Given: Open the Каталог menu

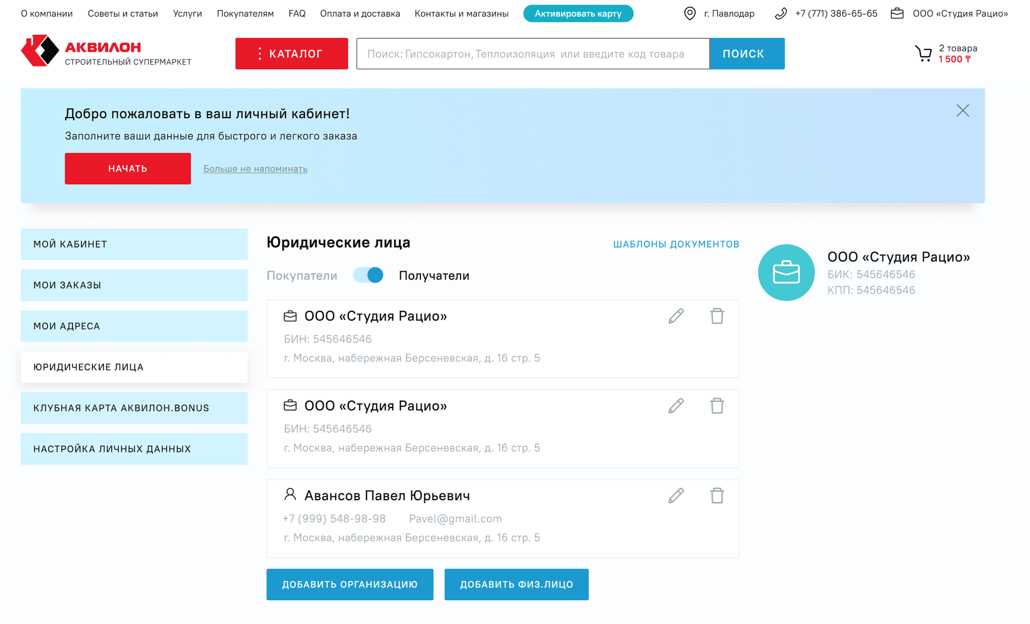Looking at the screenshot, I should click(x=292, y=54).
